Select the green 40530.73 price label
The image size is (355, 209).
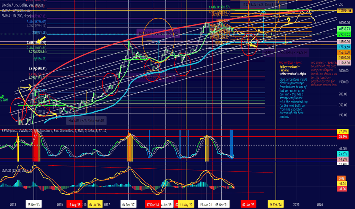tap(345, 29)
